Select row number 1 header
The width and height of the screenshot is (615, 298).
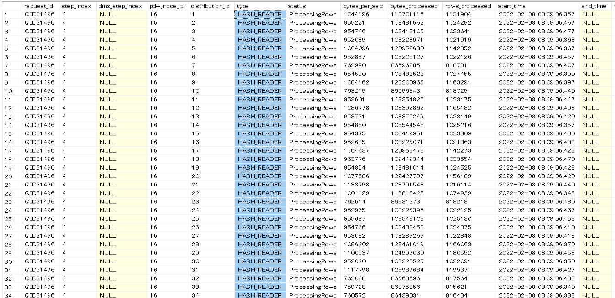[11, 14]
